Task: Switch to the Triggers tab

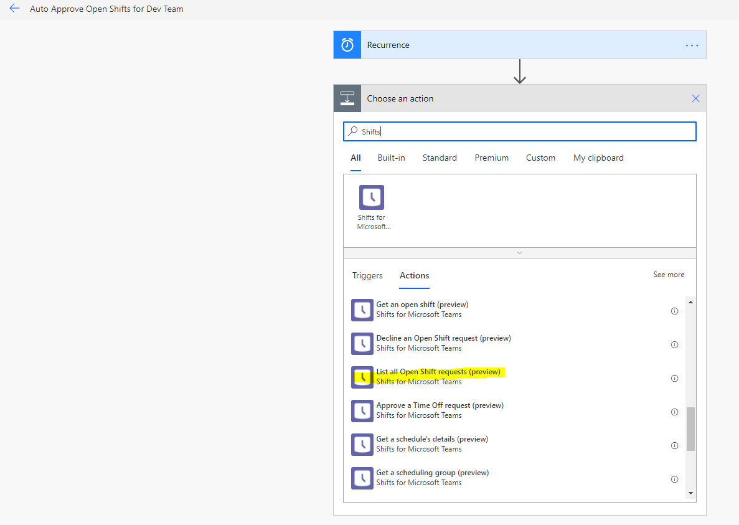Action: click(367, 275)
